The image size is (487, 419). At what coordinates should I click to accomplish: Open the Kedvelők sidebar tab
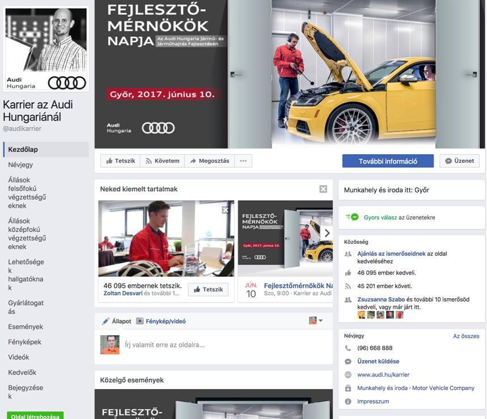[x=22, y=373]
